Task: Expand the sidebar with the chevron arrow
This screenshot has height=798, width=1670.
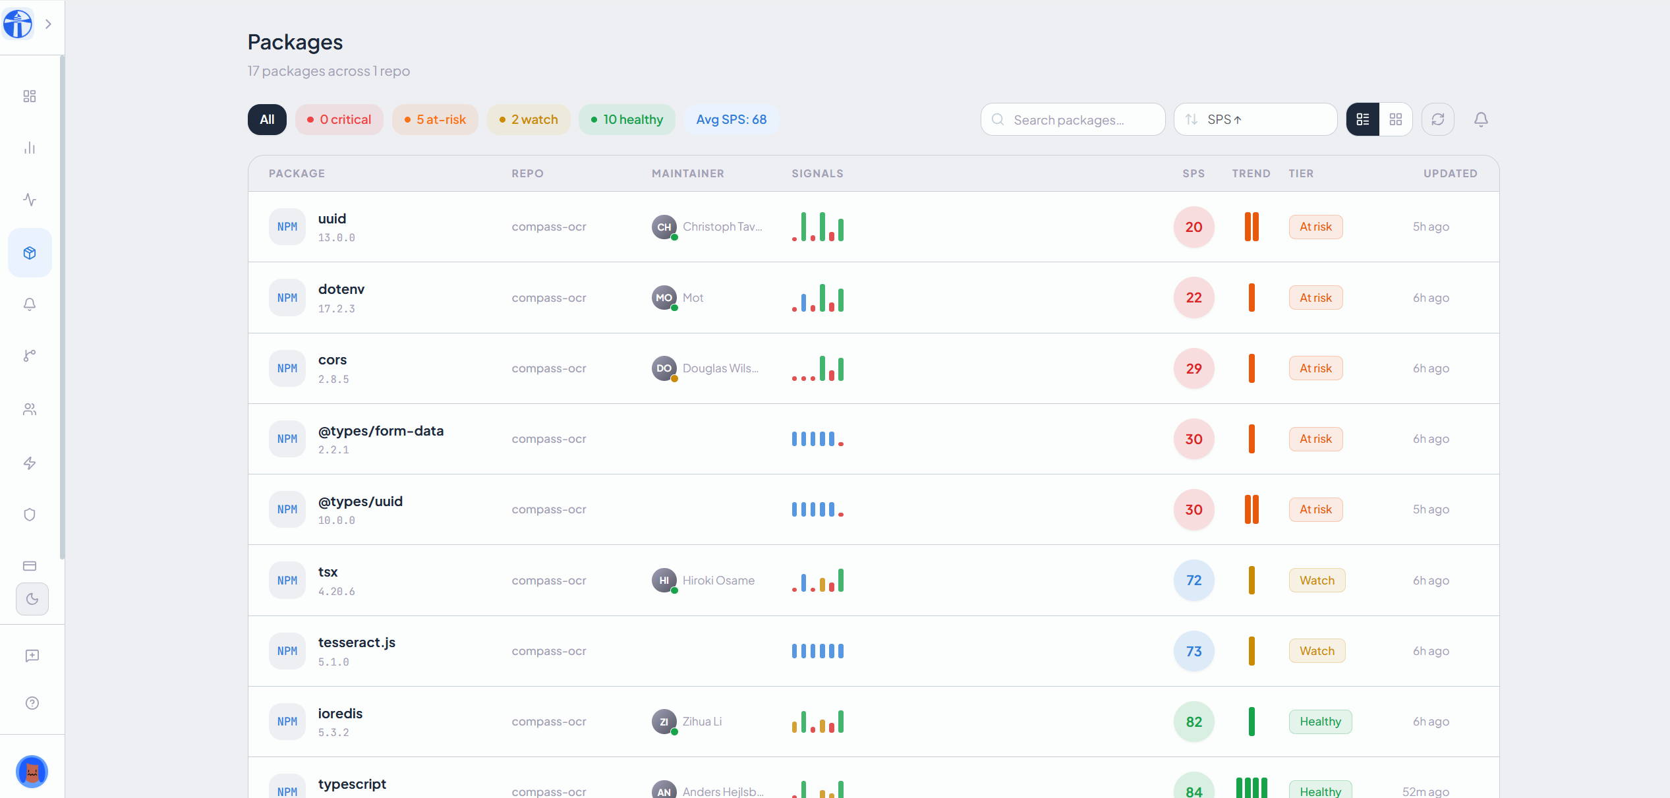Action: (48, 24)
